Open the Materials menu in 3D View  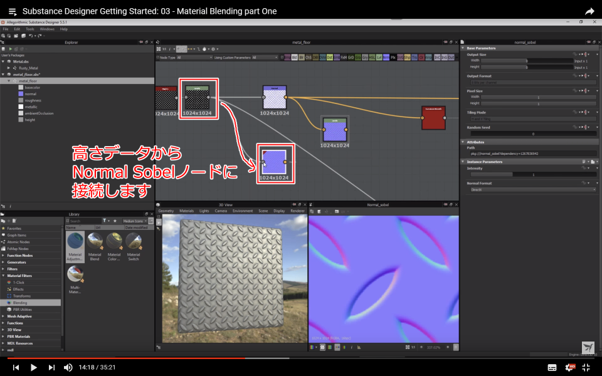coord(187,211)
